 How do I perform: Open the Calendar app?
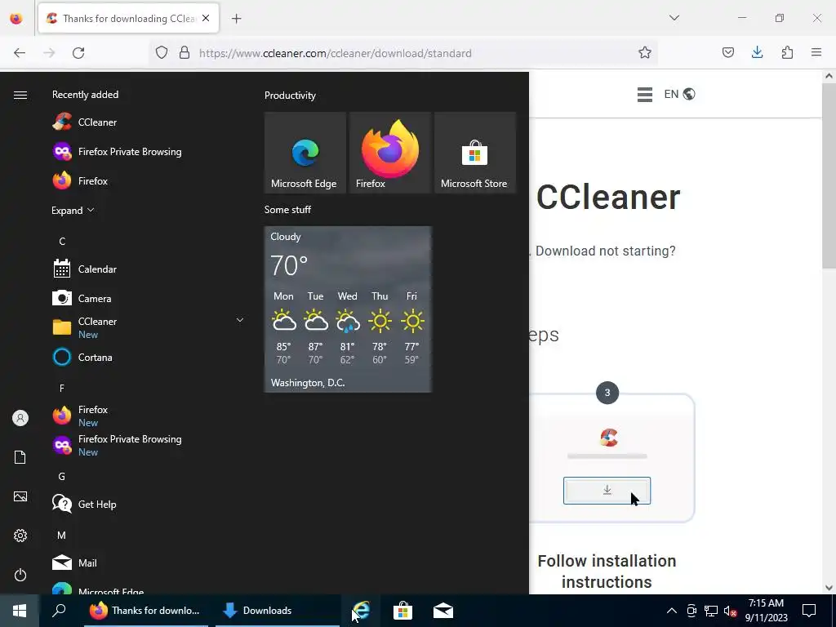(x=84, y=269)
